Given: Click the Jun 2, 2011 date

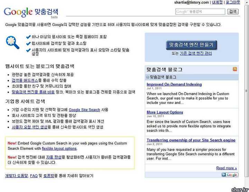Looking at the screenshot, I should (155, 144).
